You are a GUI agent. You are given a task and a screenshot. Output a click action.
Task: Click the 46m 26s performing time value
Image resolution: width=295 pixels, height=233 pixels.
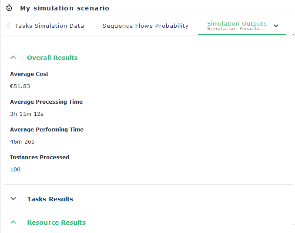22,142
